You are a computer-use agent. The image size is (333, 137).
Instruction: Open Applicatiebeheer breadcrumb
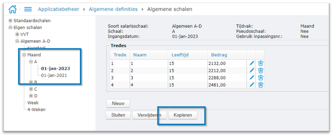pyautogui.click(x=59, y=9)
